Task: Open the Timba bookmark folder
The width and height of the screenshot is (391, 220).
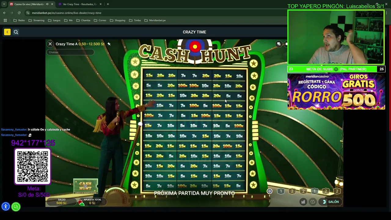Action: (x=135, y=20)
